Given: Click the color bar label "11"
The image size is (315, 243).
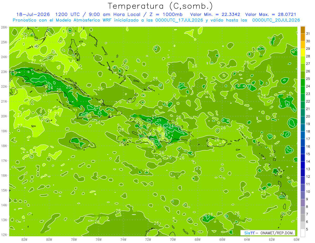Looking at the screenshot, I should pos(308,184).
